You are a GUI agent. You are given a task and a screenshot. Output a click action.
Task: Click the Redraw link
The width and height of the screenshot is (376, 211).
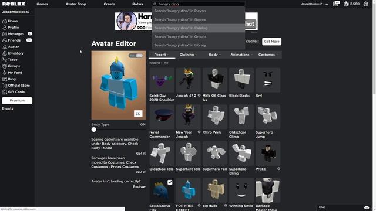(139, 186)
